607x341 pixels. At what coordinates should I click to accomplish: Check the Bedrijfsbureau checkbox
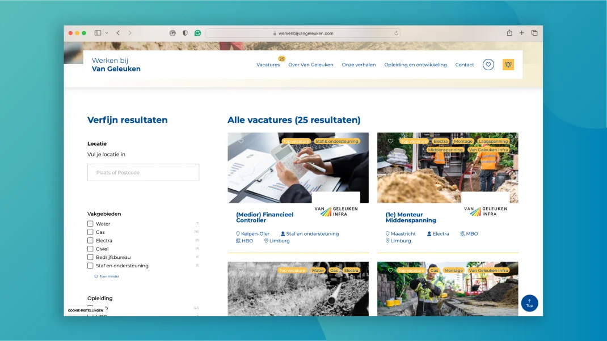point(90,257)
